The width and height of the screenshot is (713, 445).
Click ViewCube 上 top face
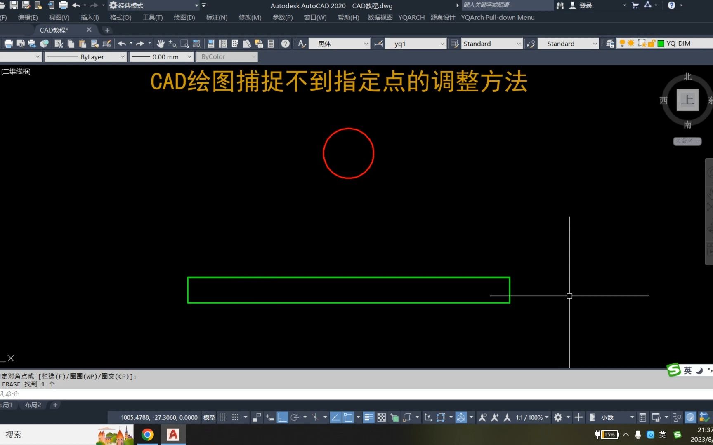pyautogui.click(x=687, y=100)
